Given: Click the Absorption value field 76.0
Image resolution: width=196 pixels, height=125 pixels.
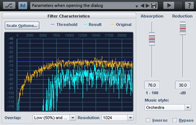Looking at the screenshot, I should coord(152,85).
